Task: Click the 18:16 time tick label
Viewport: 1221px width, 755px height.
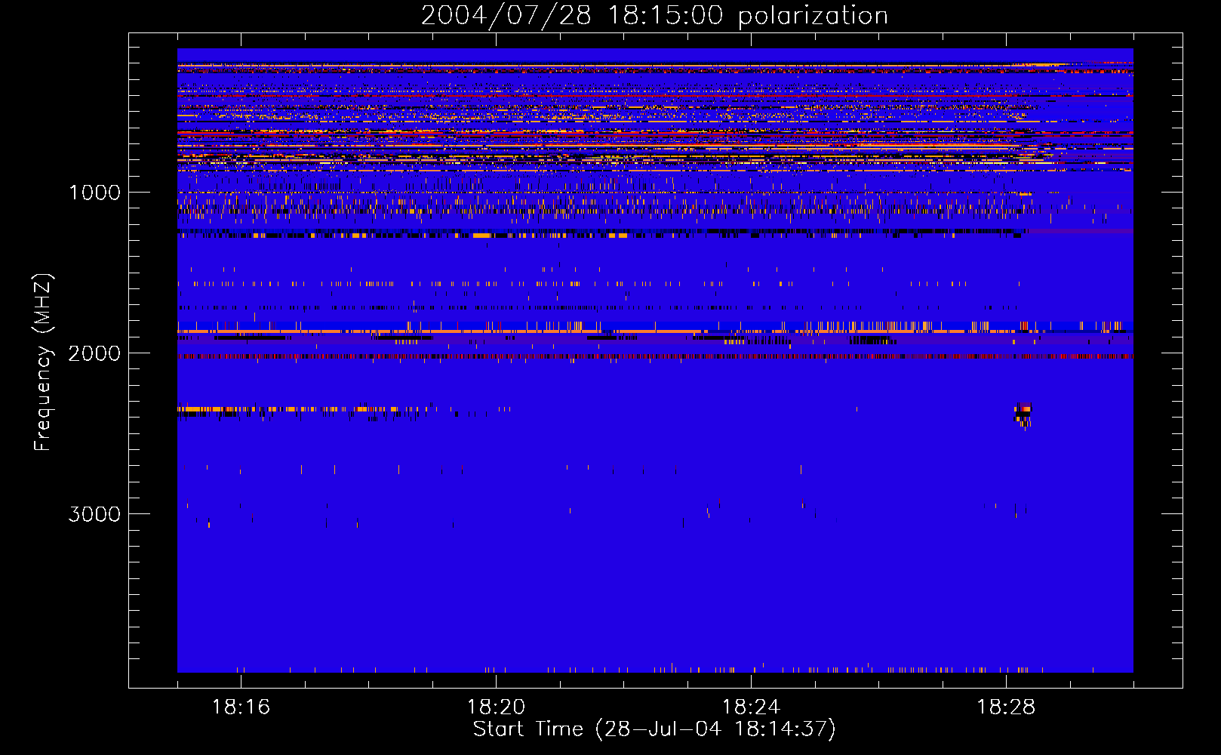Action: tap(241, 707)
